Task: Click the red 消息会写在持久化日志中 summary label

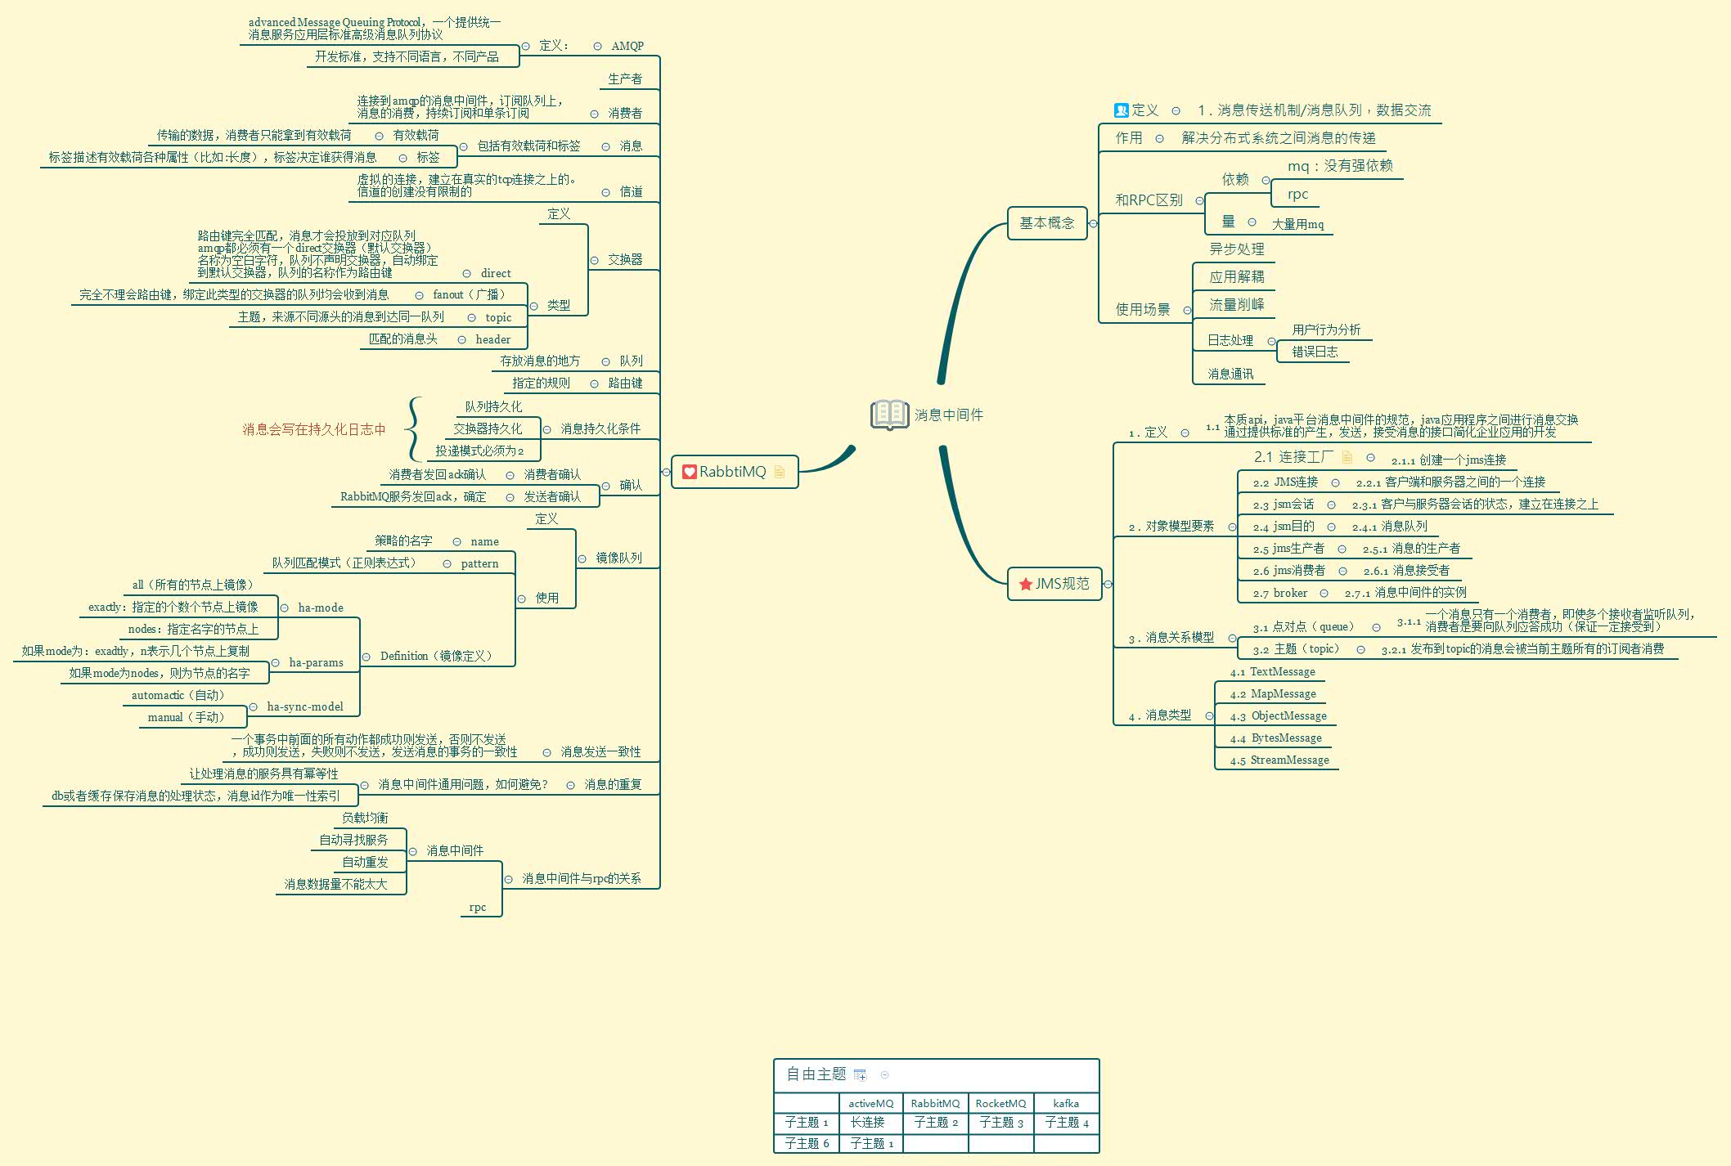Action: pyautogui.click(x=313, y=429)
